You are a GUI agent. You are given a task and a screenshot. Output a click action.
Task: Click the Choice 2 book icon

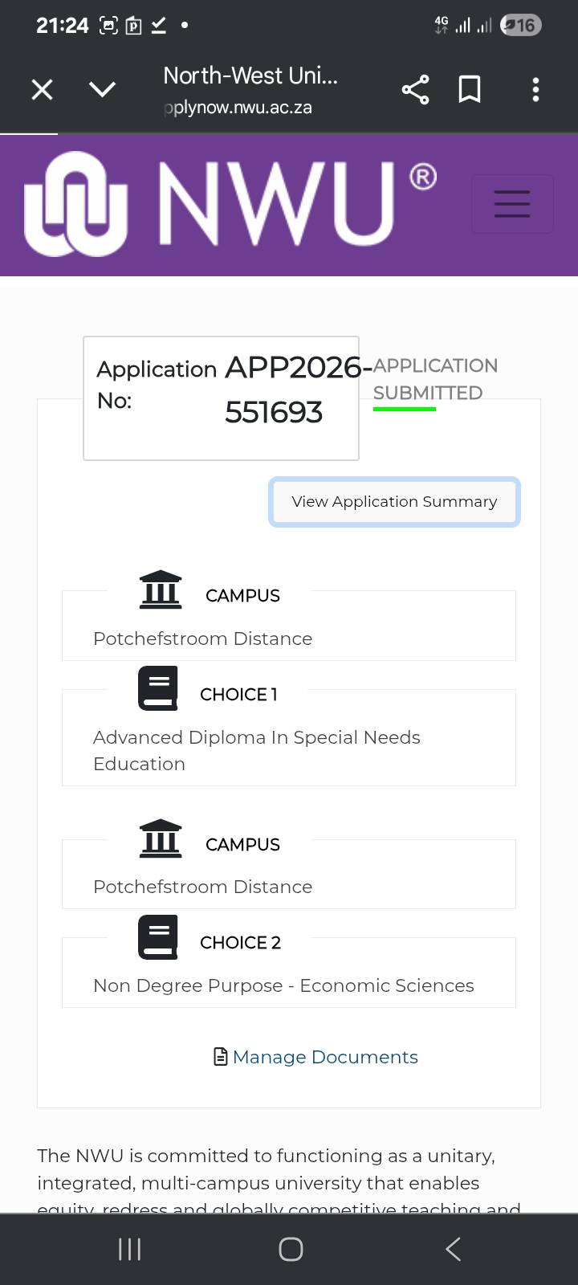[x=158, y=937]
